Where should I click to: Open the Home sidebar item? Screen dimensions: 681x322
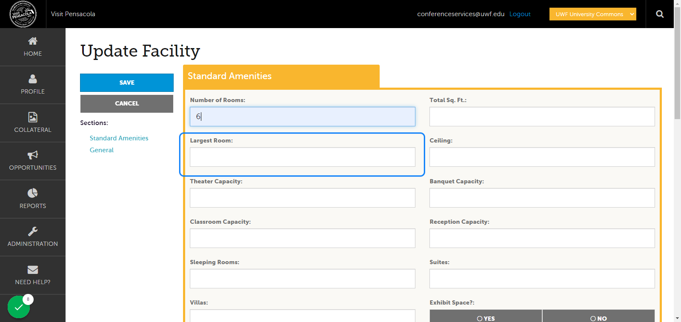pos(33,47)
